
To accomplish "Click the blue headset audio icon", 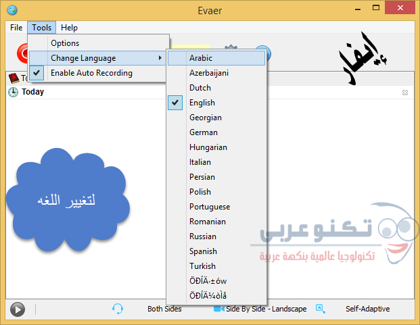I will tap(118, 309).
